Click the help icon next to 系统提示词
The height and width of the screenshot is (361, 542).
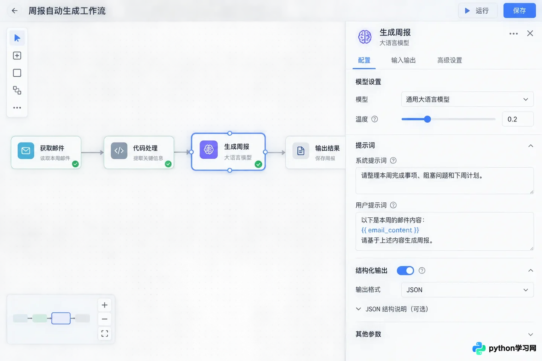click(x=393, y=161)
